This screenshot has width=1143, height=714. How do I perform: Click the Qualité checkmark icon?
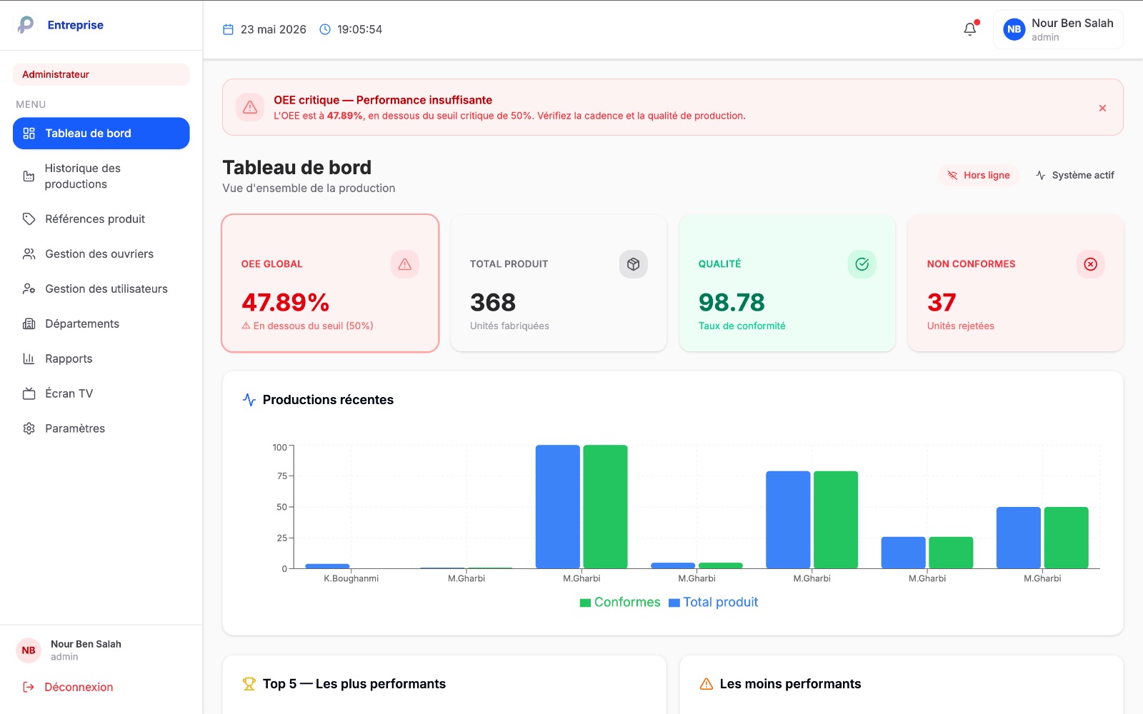pyautogui.click(x=862, y=264)
